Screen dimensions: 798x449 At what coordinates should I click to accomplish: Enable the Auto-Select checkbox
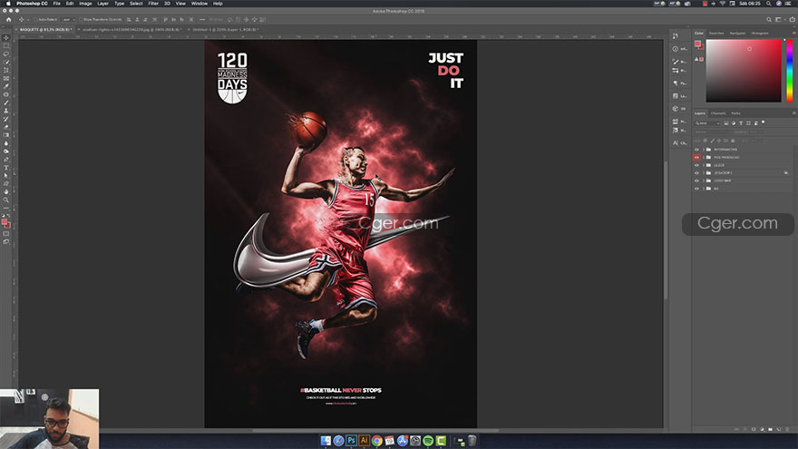(x=35, y=19)
